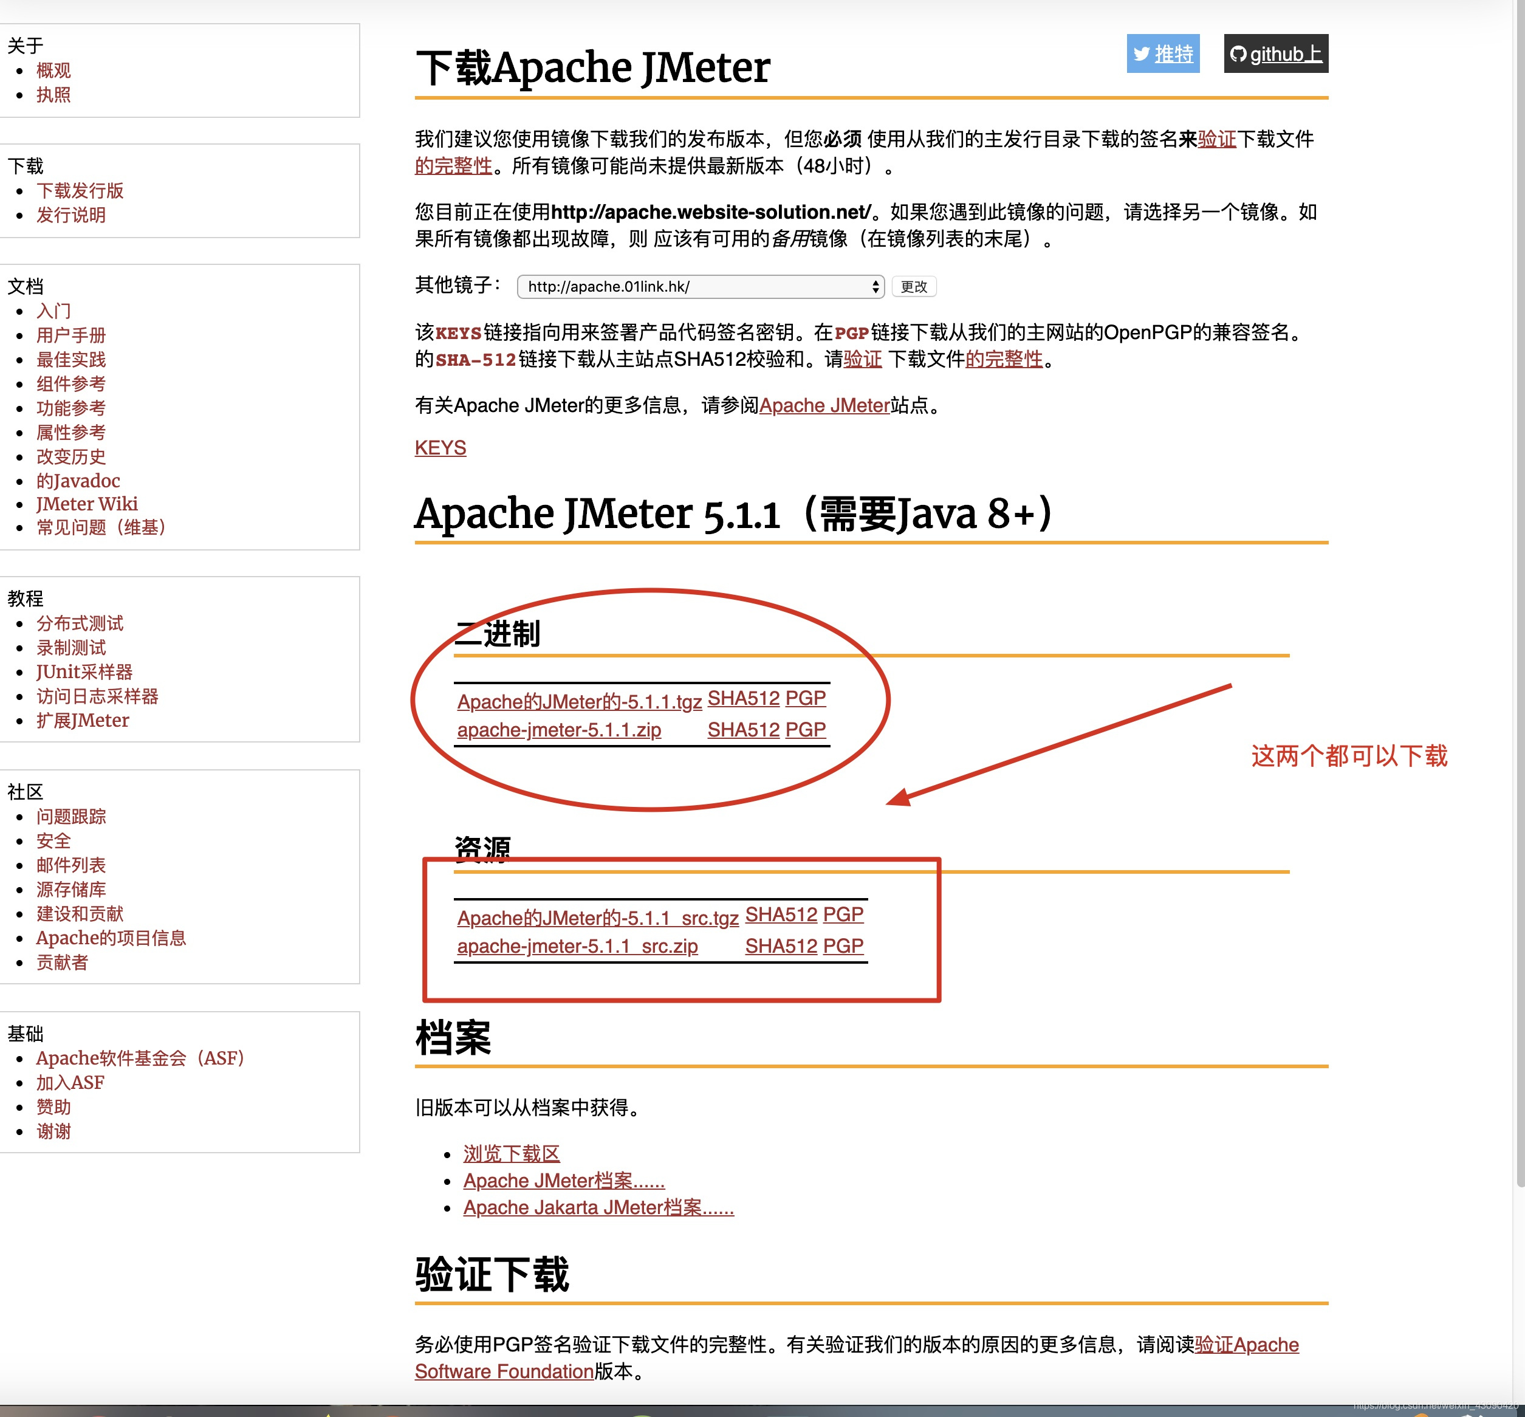
Task: Select 下载发行版 in the sidebar
Action: [80, 191]
